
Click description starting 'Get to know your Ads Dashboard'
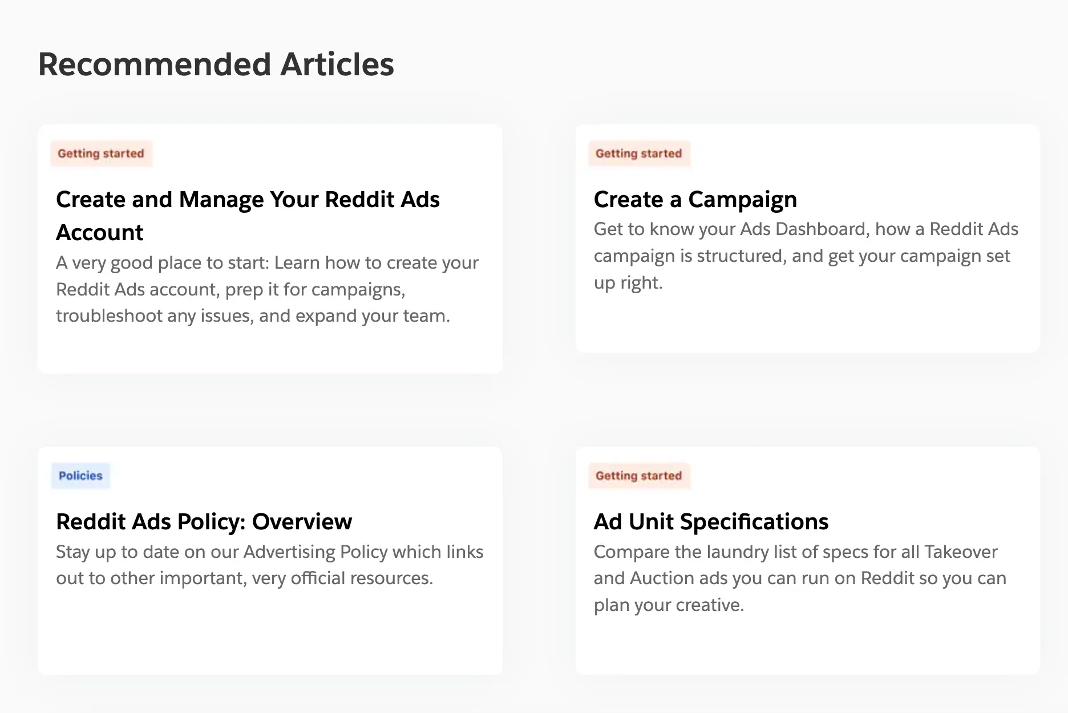806,256
